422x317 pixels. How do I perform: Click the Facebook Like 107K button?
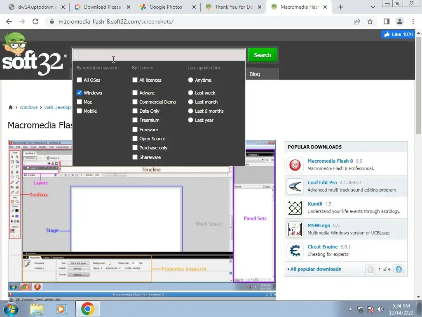coord(399,34)
